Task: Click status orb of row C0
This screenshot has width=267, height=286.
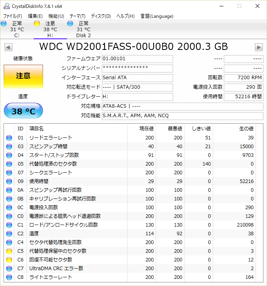Action: click(x=9, y=216)
